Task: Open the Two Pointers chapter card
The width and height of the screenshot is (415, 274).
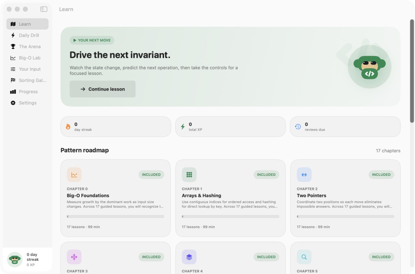Action: point(345,198)
